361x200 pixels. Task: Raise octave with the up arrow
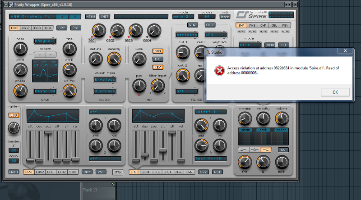coord(51,55)
